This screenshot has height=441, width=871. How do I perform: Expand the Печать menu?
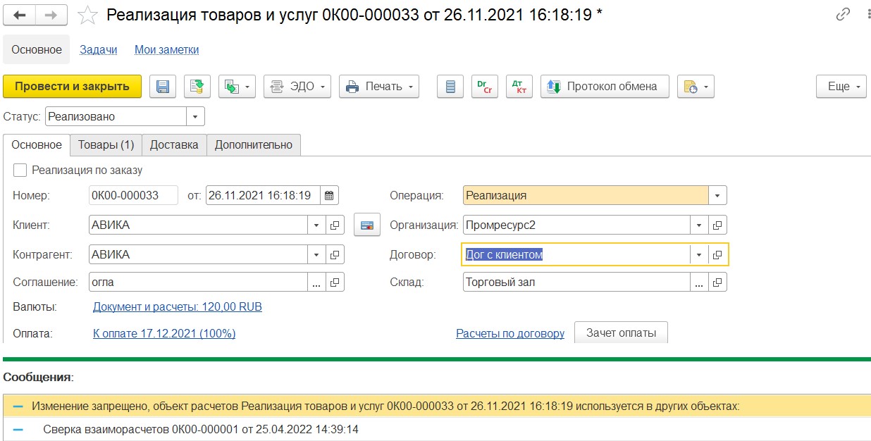point(379,87)
